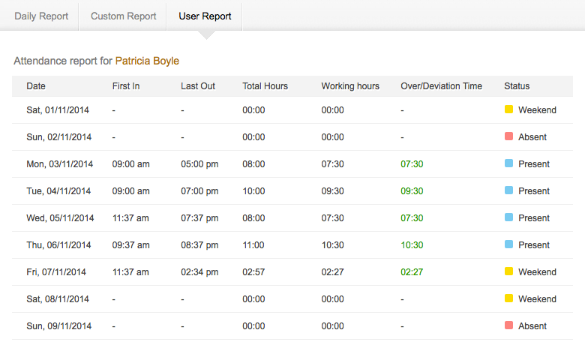Click the Working hours column header
This screenshot has height=348, width=585.
pos(350,86)
